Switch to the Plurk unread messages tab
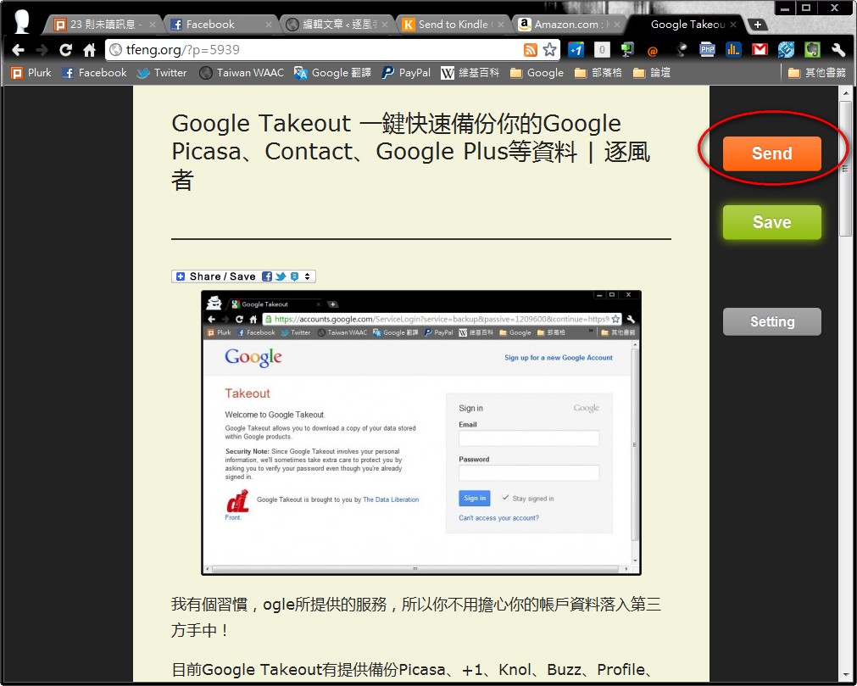 tap(102, 25)
